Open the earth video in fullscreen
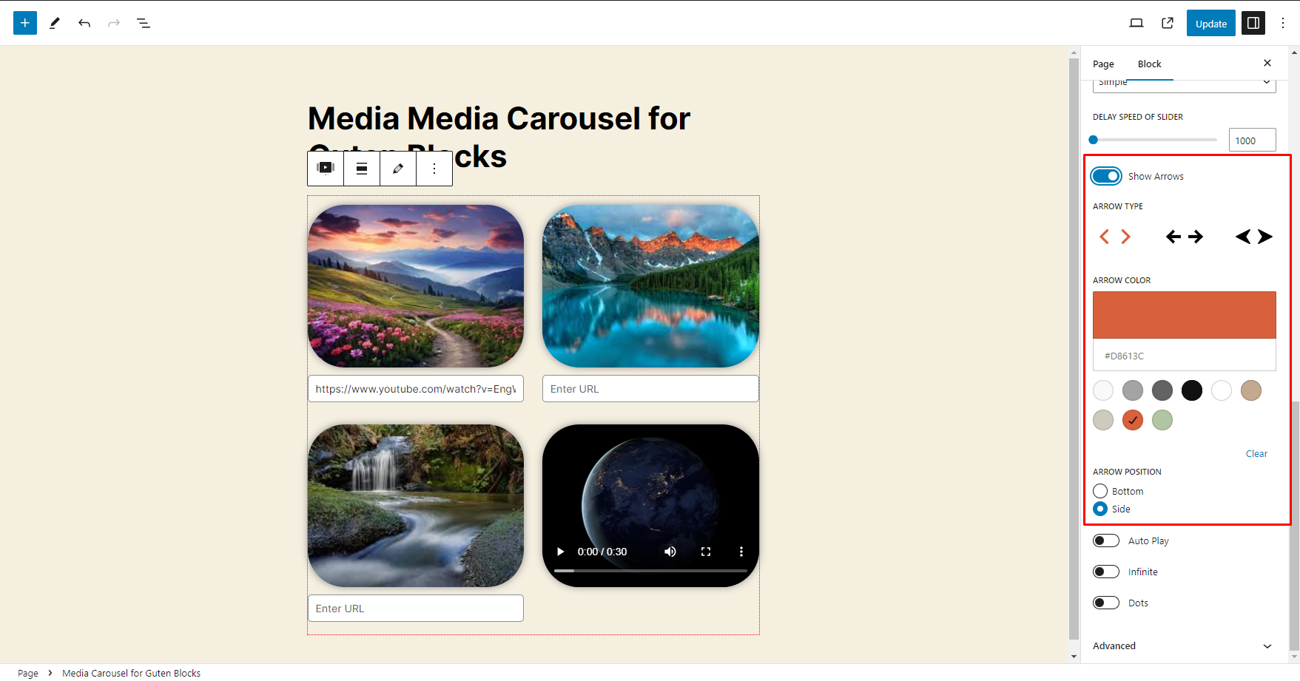1300x681 pixels. [x=706, y=552]
